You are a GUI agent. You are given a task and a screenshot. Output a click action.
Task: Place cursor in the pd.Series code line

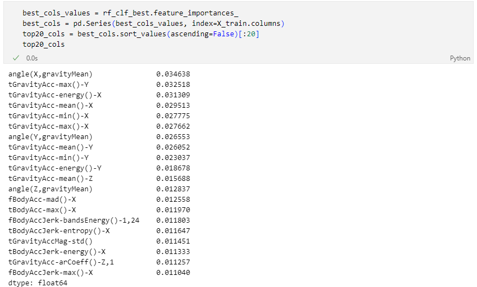(153, 24)
